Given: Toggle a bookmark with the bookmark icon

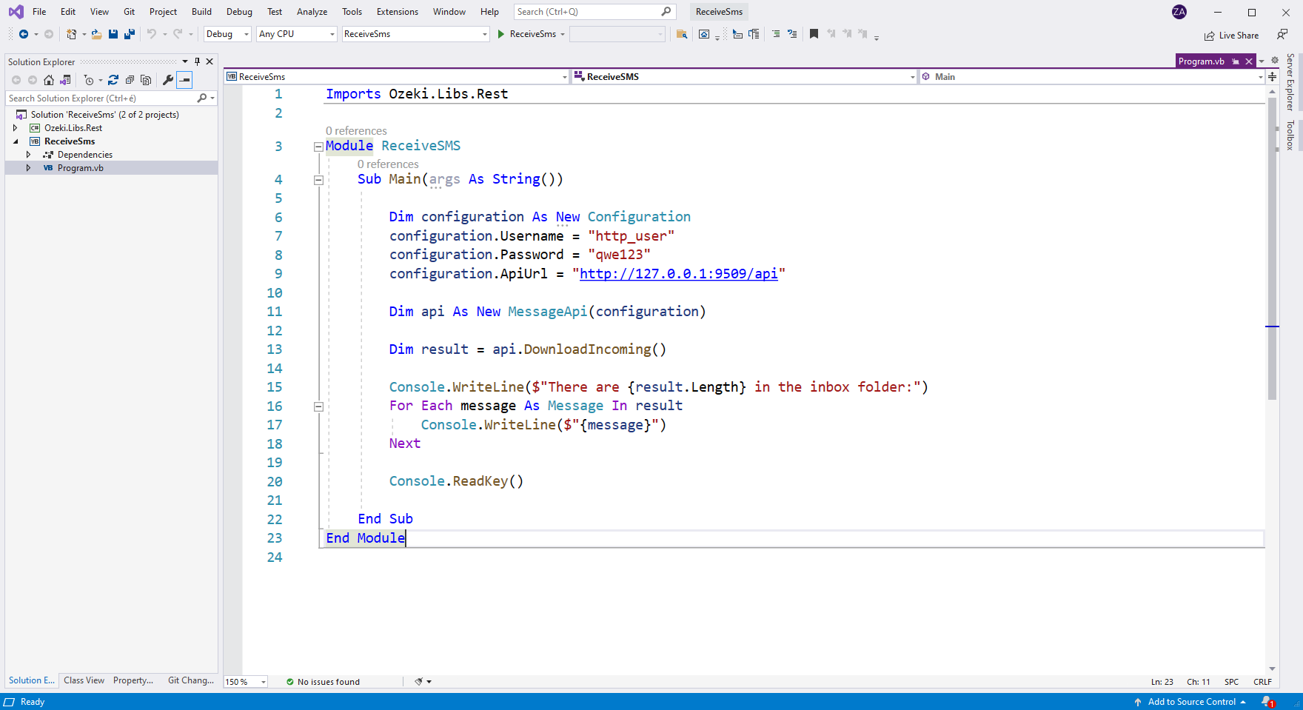Looking at the screenshot, I should (x=814, y=34).
